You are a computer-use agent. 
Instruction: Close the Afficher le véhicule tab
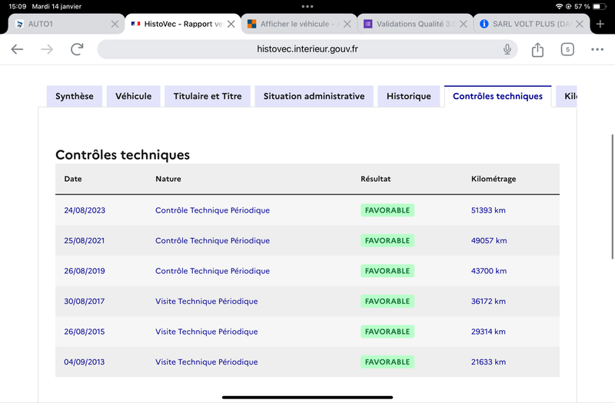[x=347, y=24]
